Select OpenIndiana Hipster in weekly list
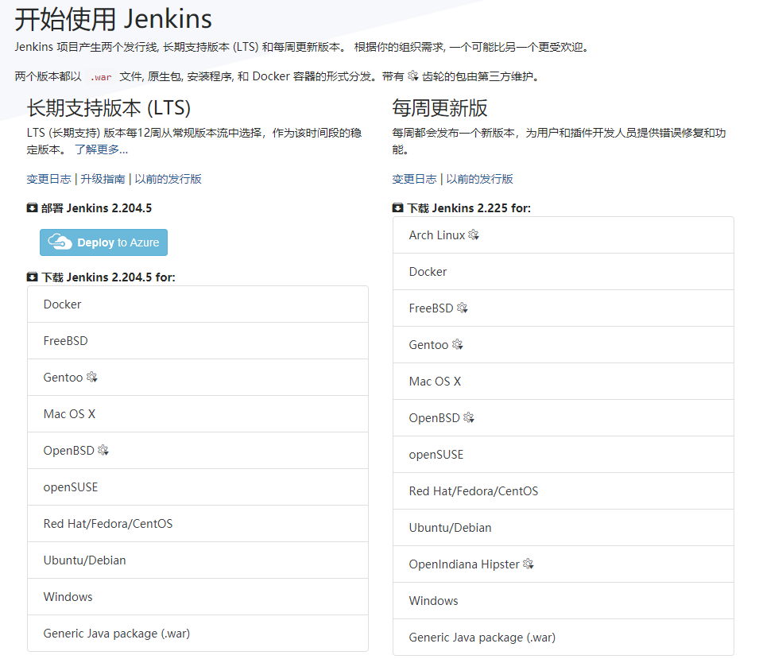This screenshot has height=659, width=759. (563, 564)
